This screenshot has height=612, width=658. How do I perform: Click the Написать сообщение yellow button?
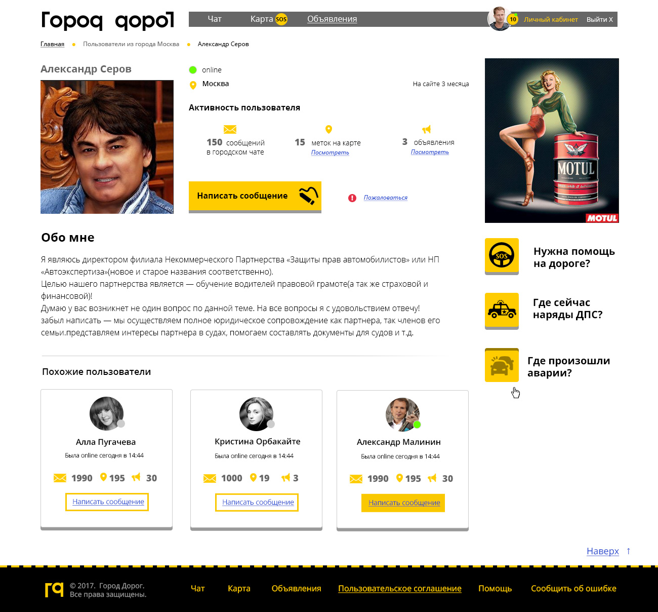(x=255, y=196)
